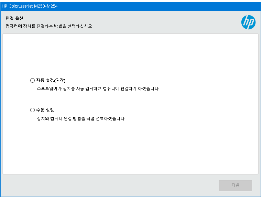Select the 수동 설정 radio button

[32, 110]
